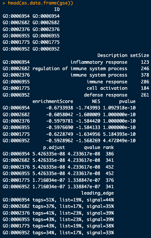Click the NES column header
This screenshot has width=151, height=238.
pyautogui.click(x=96, y=101)
